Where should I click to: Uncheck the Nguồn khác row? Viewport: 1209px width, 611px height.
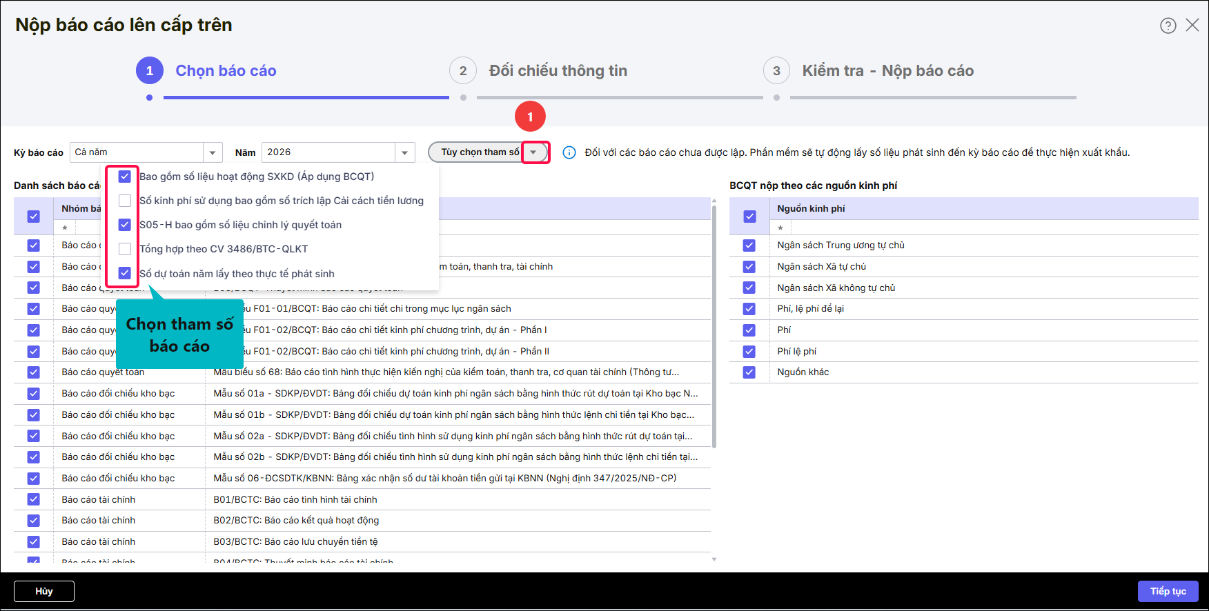pos(750,372)
